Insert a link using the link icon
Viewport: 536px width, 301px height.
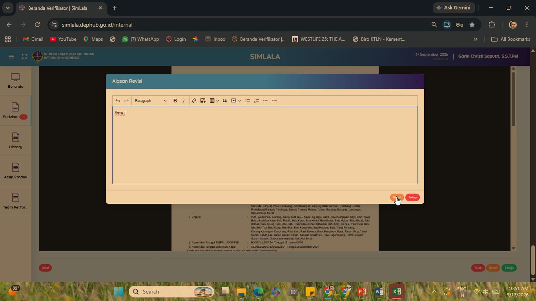coord(194,101)
